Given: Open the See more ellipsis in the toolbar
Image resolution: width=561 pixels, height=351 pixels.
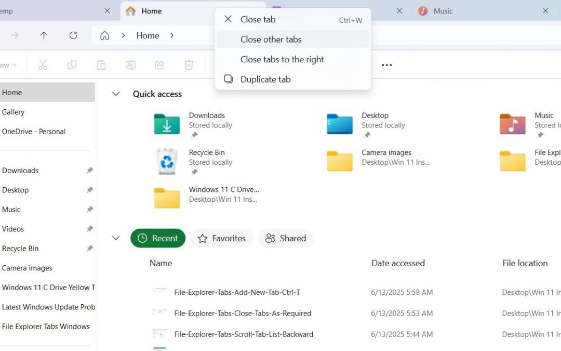Looking at the screenshot, I should pos(386,64).
